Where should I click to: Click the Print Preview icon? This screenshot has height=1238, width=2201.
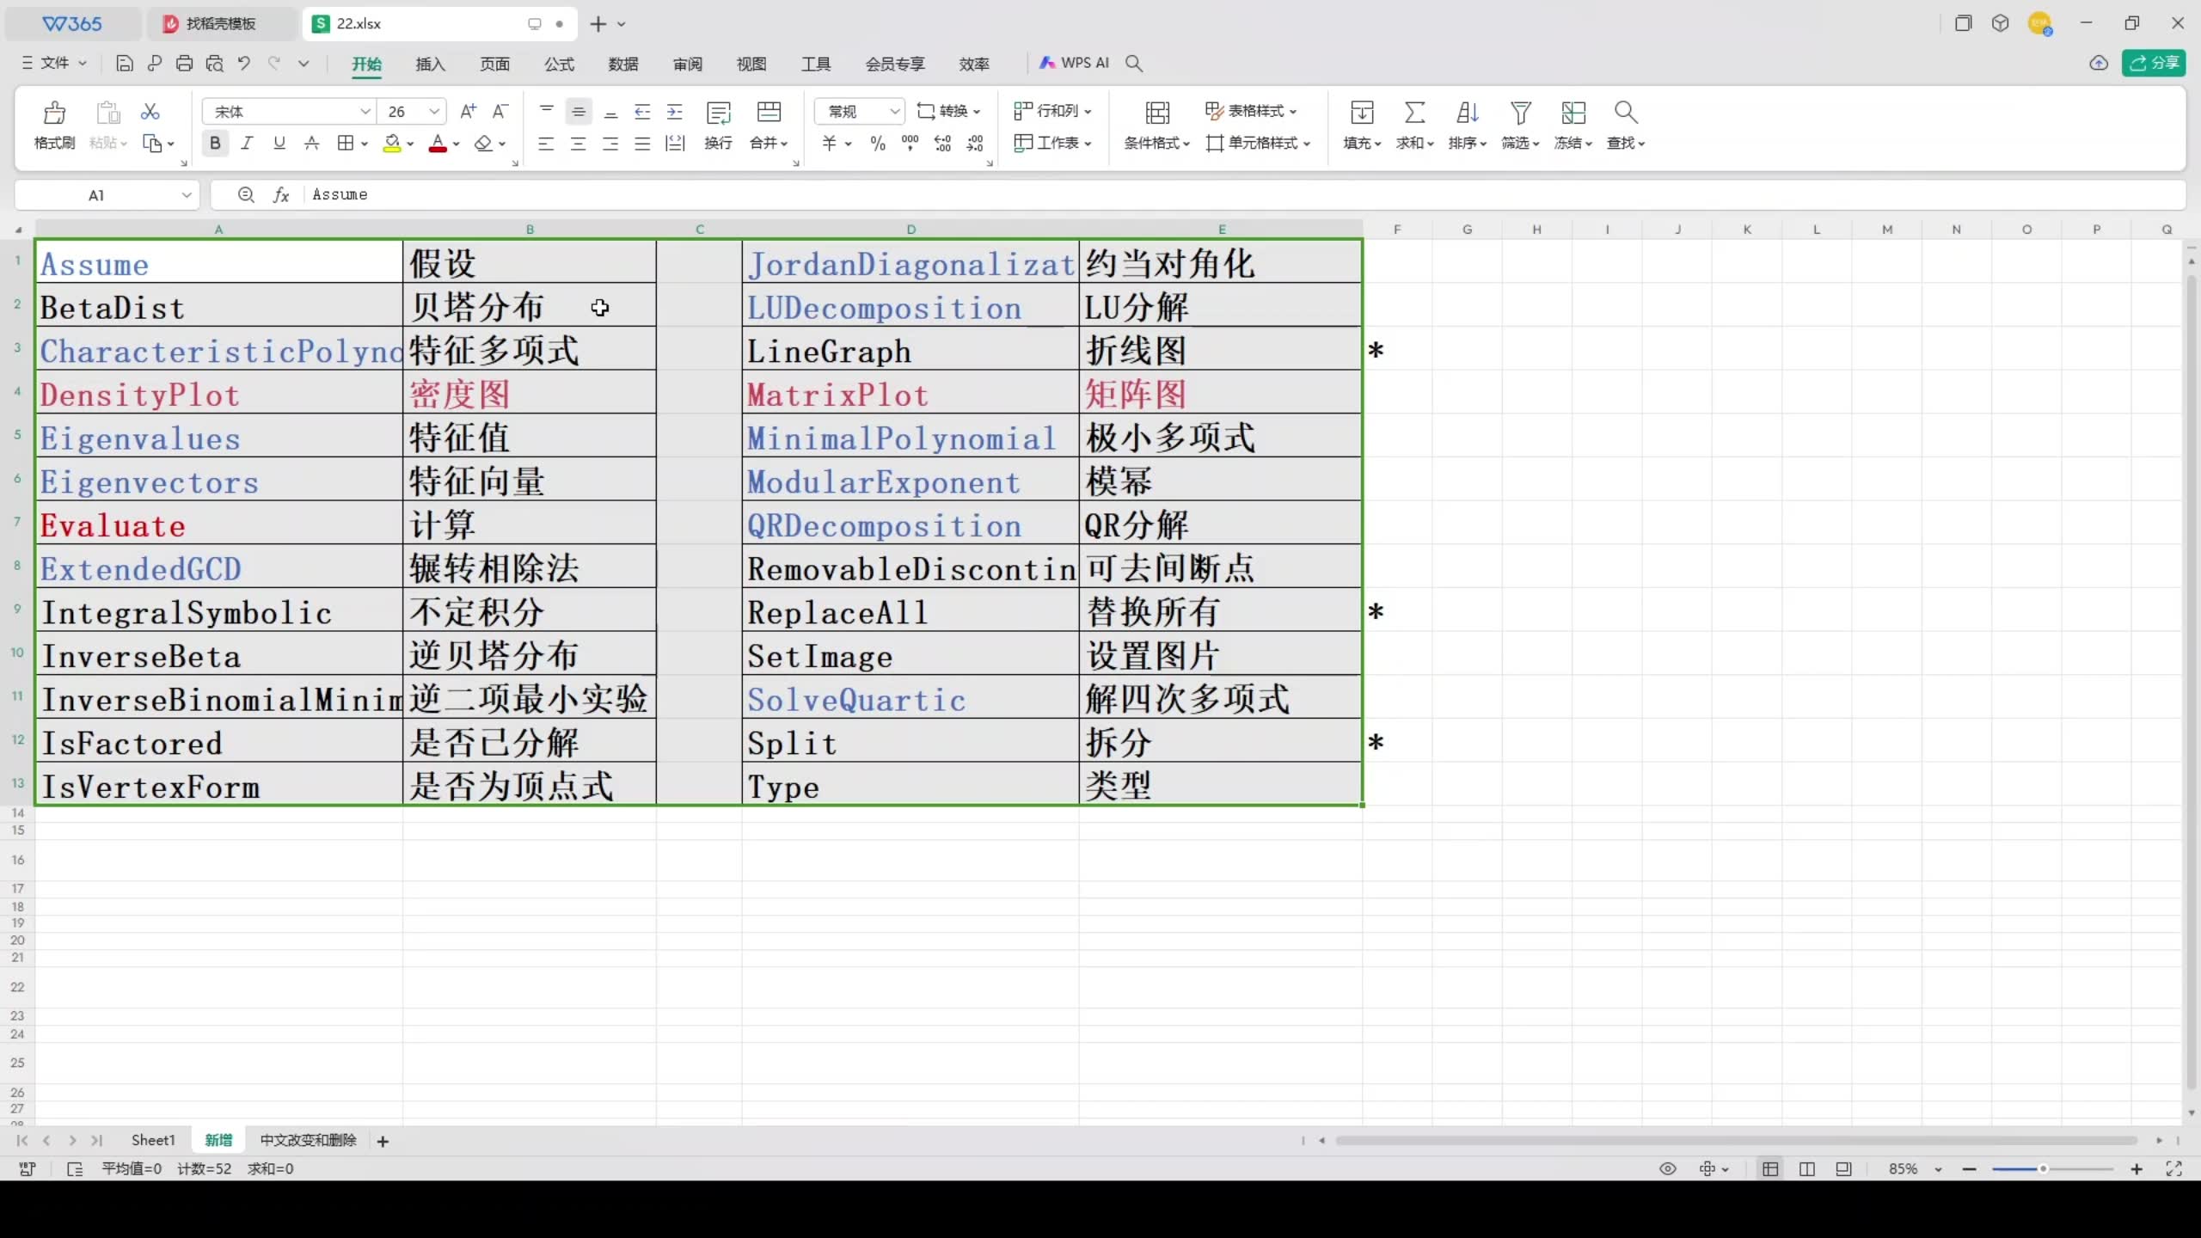215,64
